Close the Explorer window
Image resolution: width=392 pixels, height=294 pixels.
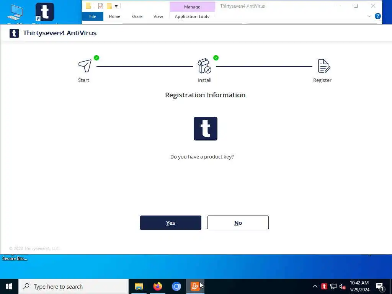tap(373, 6)
